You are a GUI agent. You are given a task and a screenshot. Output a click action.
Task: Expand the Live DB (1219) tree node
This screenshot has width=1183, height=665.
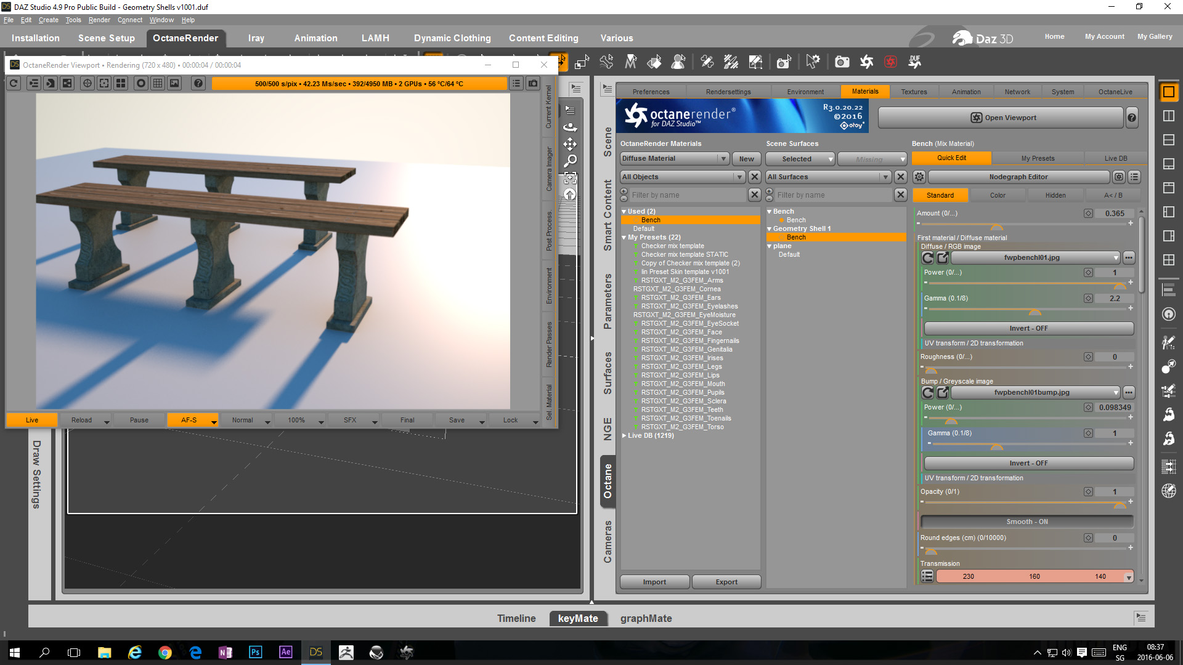624,435
